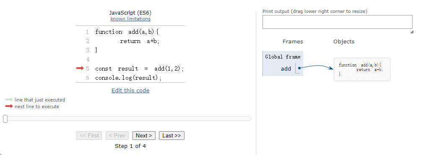Open the Edit this code link
The image size is (421, 155).
point(130,91)
